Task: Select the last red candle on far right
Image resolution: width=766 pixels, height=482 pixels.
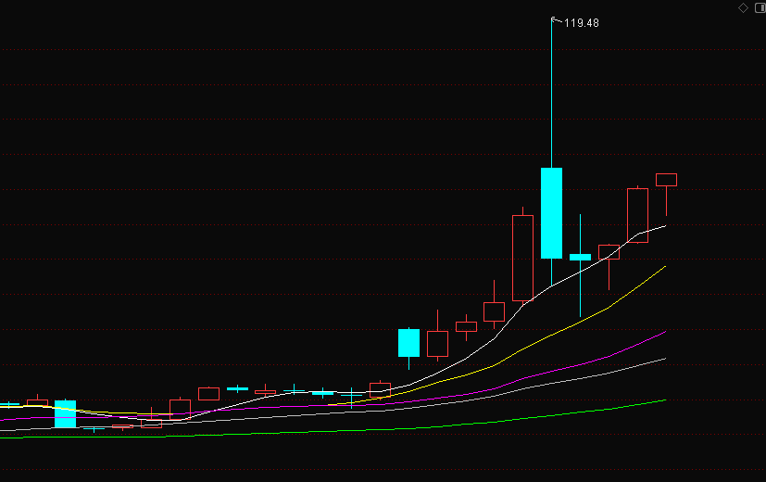Action: [x=666, y=180]
